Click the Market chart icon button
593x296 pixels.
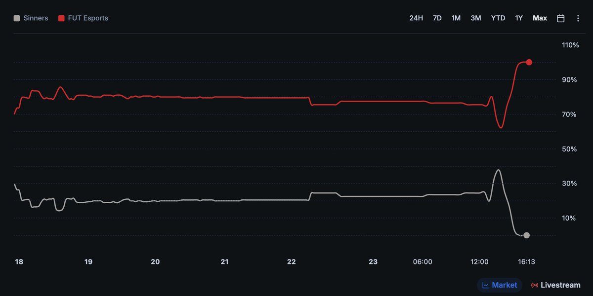pyautogui.click(x=485, y=285)
